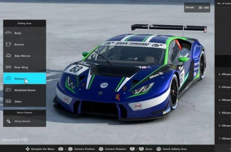Click the Camera Position label
231x152 pixels.
[x=84, y=149]
